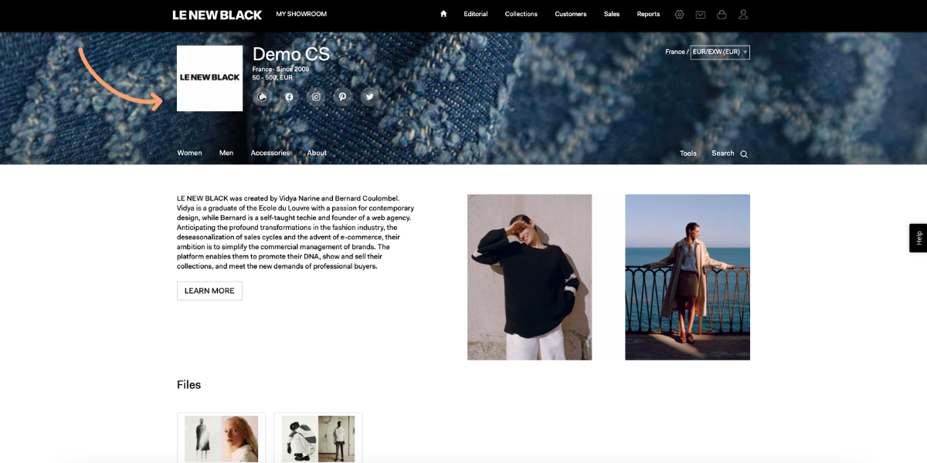
Task: Open the Pinterest social icon
Action: click(342, 97)
